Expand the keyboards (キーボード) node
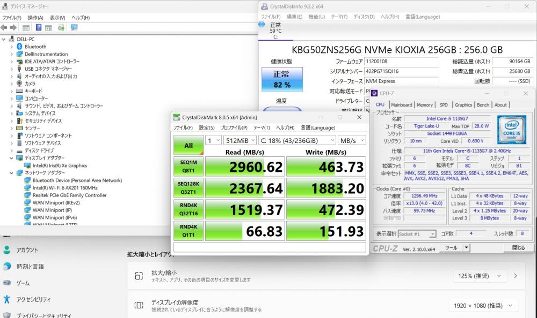537x318 pixels. [x=12, y=91]
